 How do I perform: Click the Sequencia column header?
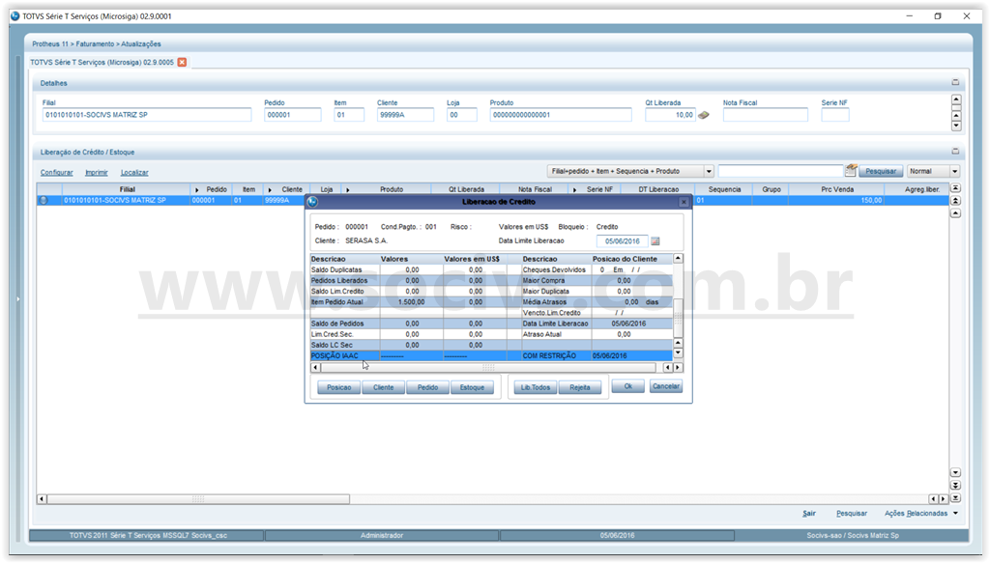click(724, 189)
